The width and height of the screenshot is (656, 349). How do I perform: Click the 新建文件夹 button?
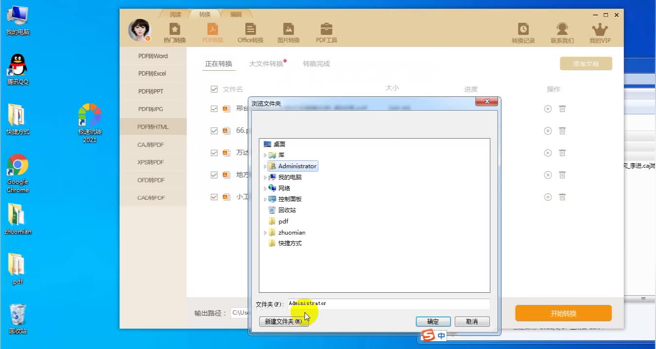283,321
